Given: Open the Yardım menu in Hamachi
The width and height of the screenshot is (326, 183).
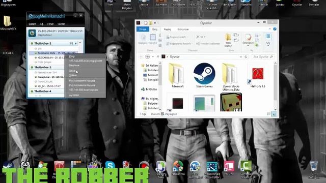Looking at the screenshot, I should click(61, 24).
